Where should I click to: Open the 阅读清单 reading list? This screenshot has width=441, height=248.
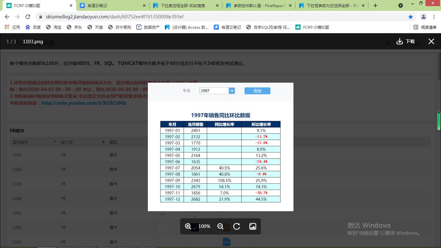pyautogui.click(x=425, y=27)
